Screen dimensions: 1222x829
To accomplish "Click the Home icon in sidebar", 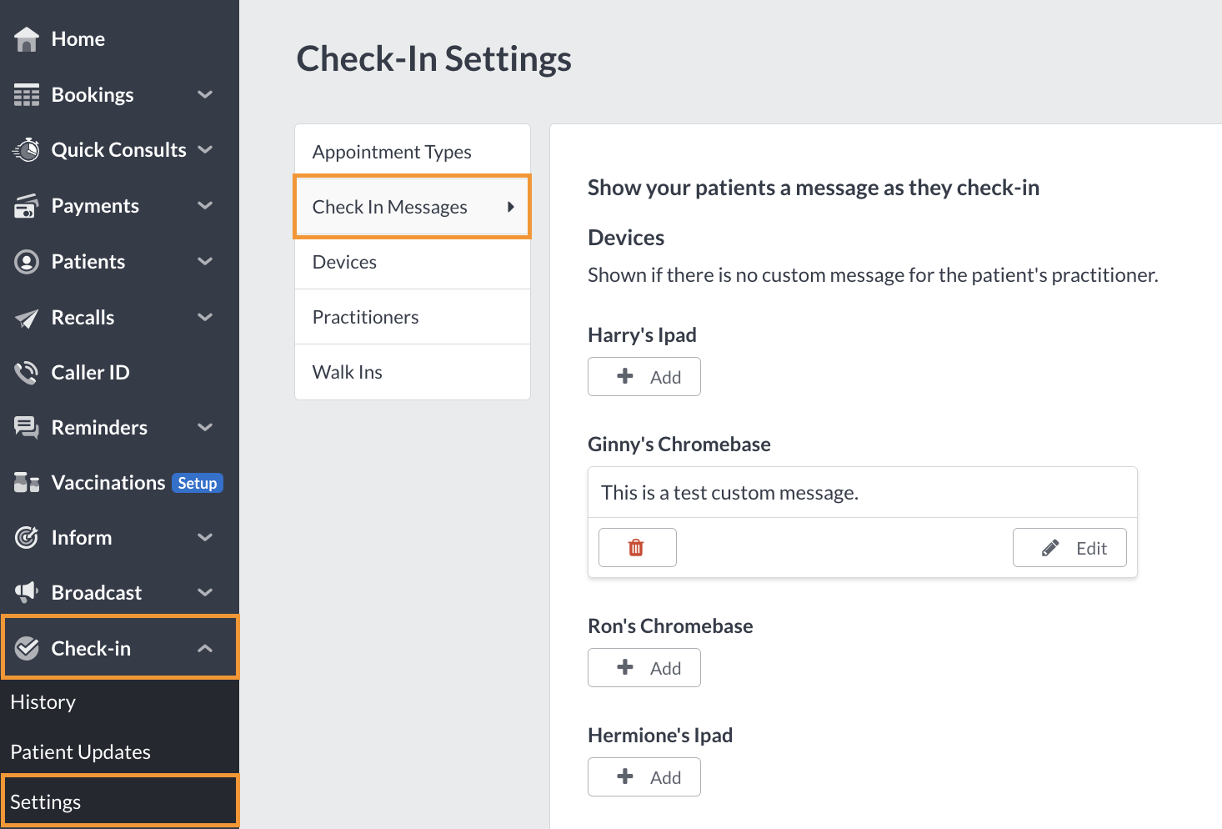I will tap(26, 38).
